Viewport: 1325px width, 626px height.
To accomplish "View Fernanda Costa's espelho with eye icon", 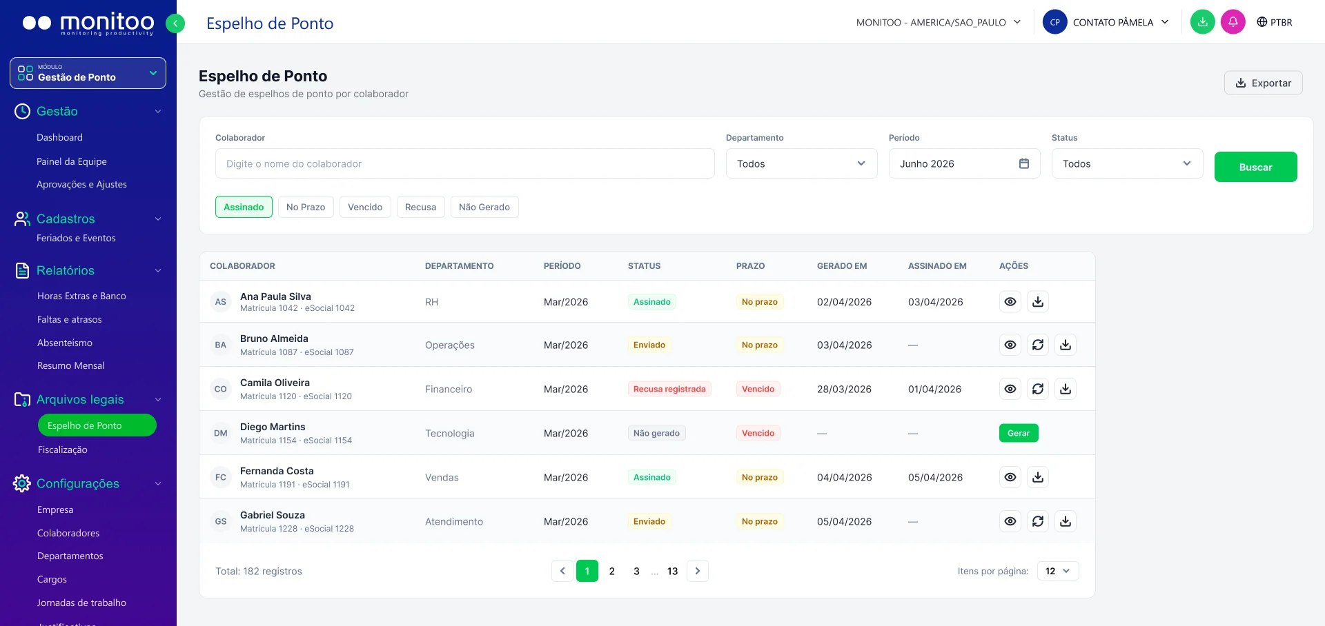I will pyautogui.click(x=1010, y=477).
